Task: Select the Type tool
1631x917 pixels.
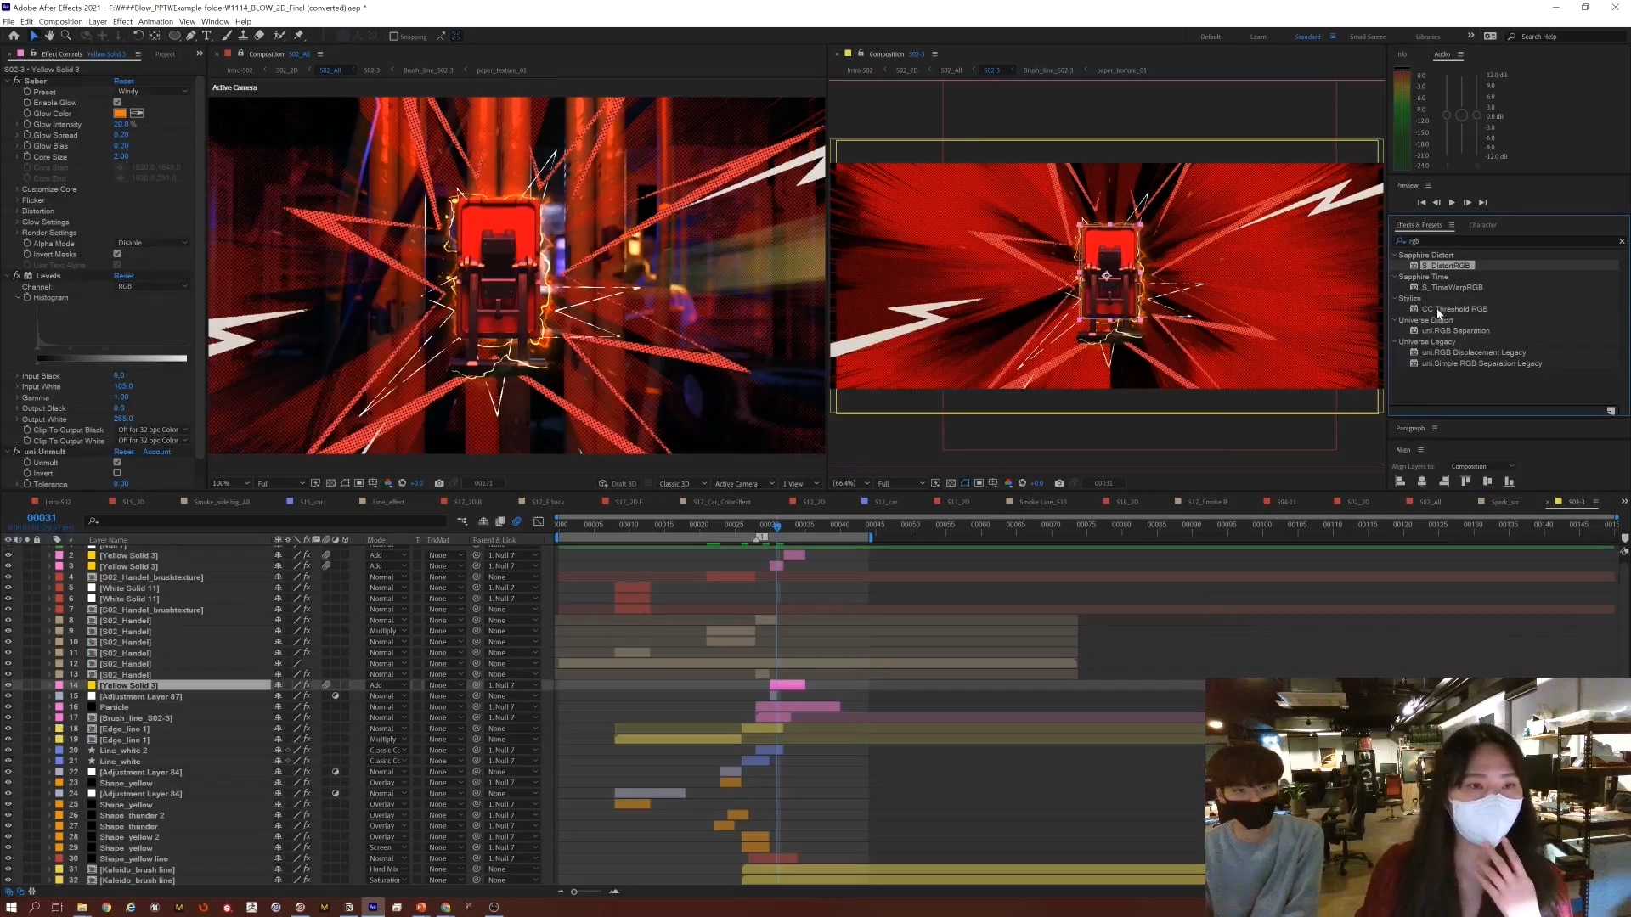Action: [206, 36]
